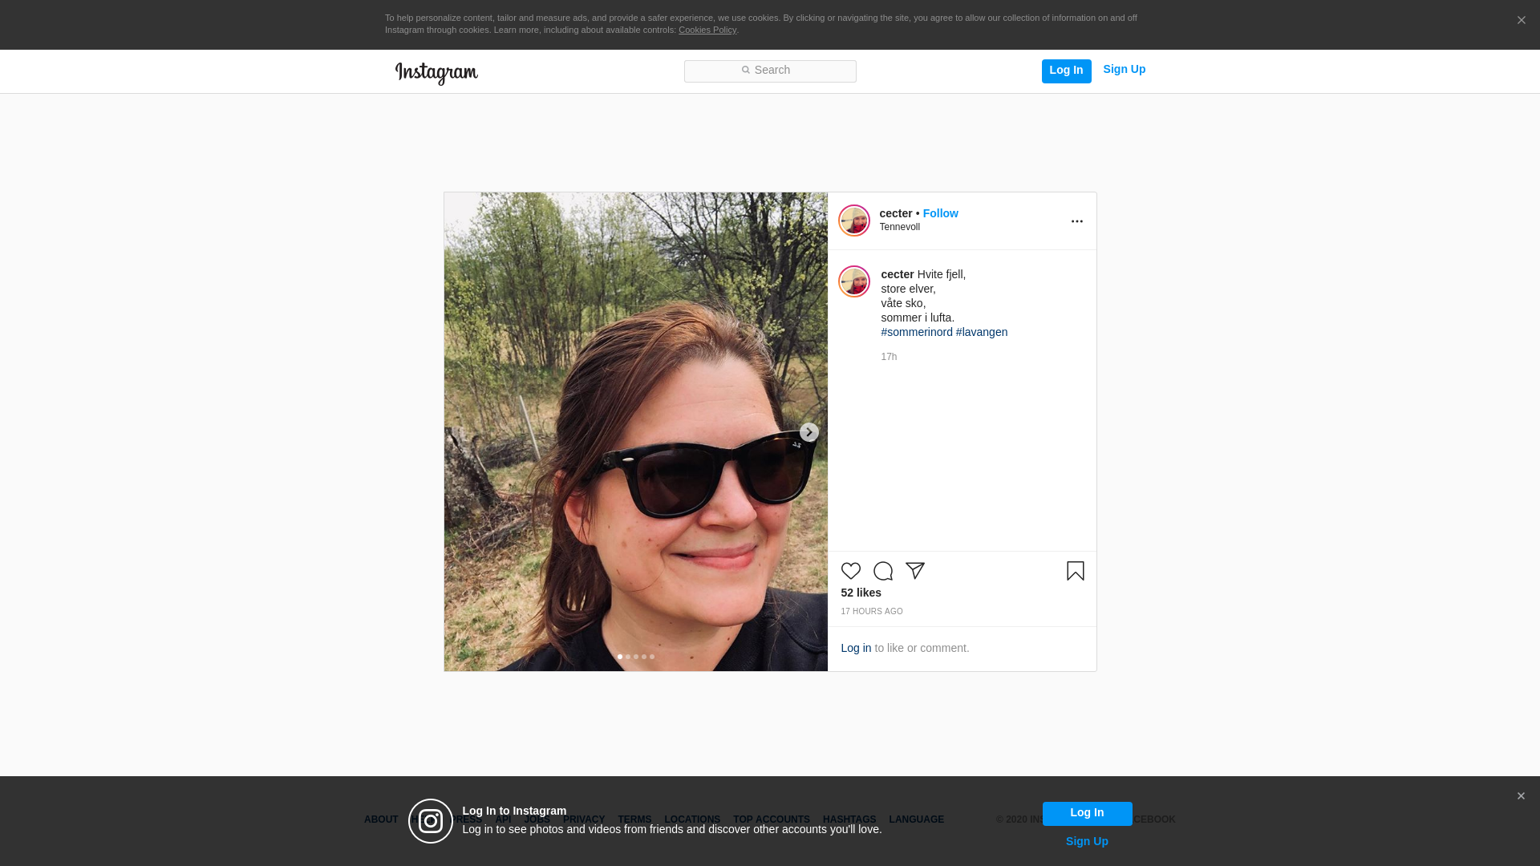Open LANGUAGE selector in footer

click(916, 819)
